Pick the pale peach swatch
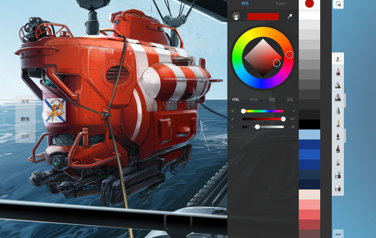The height and width of the screenshot is (238, 376). [x=309, y=194]
